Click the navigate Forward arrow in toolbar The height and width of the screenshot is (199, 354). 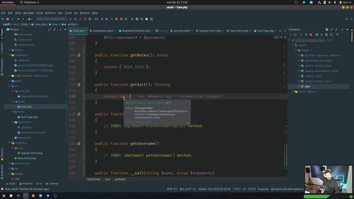pyautogui.click(x=23, y=19)
